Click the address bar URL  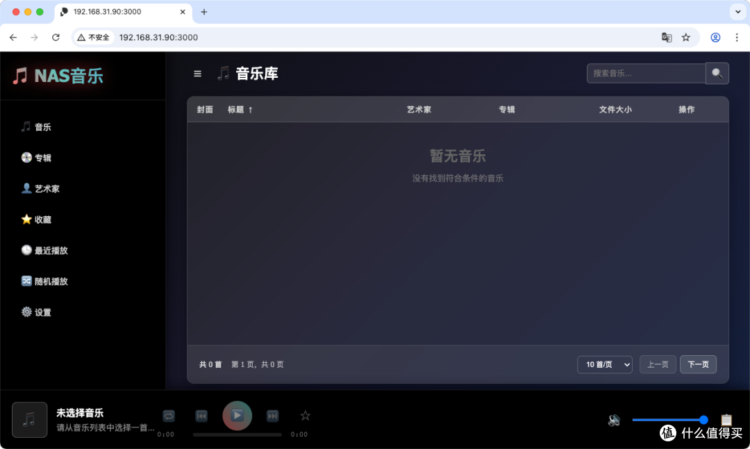coord(158,38)
